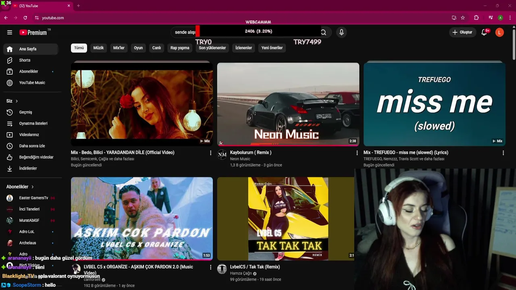This screenshot has height=290, width=516.
Task: Bookmark this page with the star
Action: click(x=463, y=18)
